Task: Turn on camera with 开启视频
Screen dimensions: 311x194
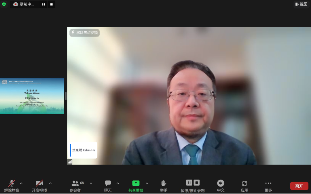Action: click(39, 183)
